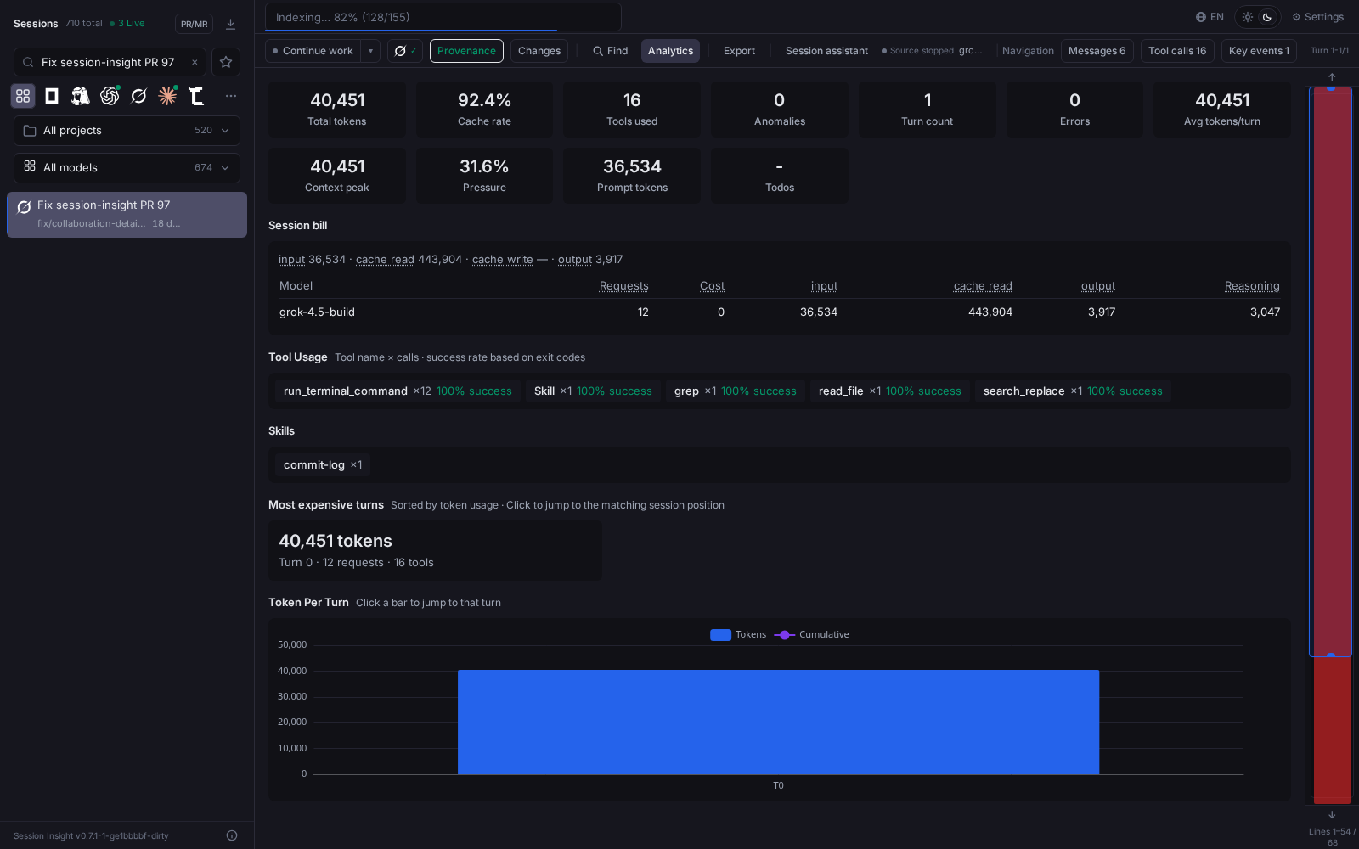Clear the session search text
This screenshot has height=849, width=1359.
pos(195,62)
